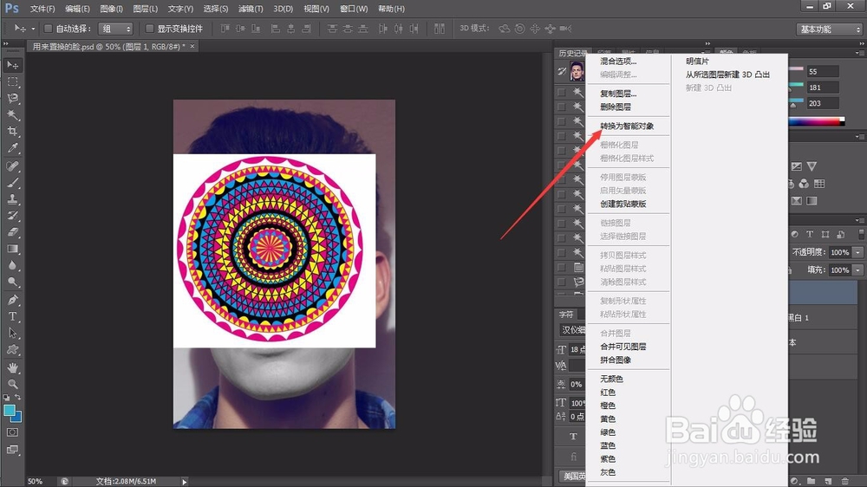Select the Eraser tool
The height and width of the screenshot is (487, 867).
click(12, 232)
